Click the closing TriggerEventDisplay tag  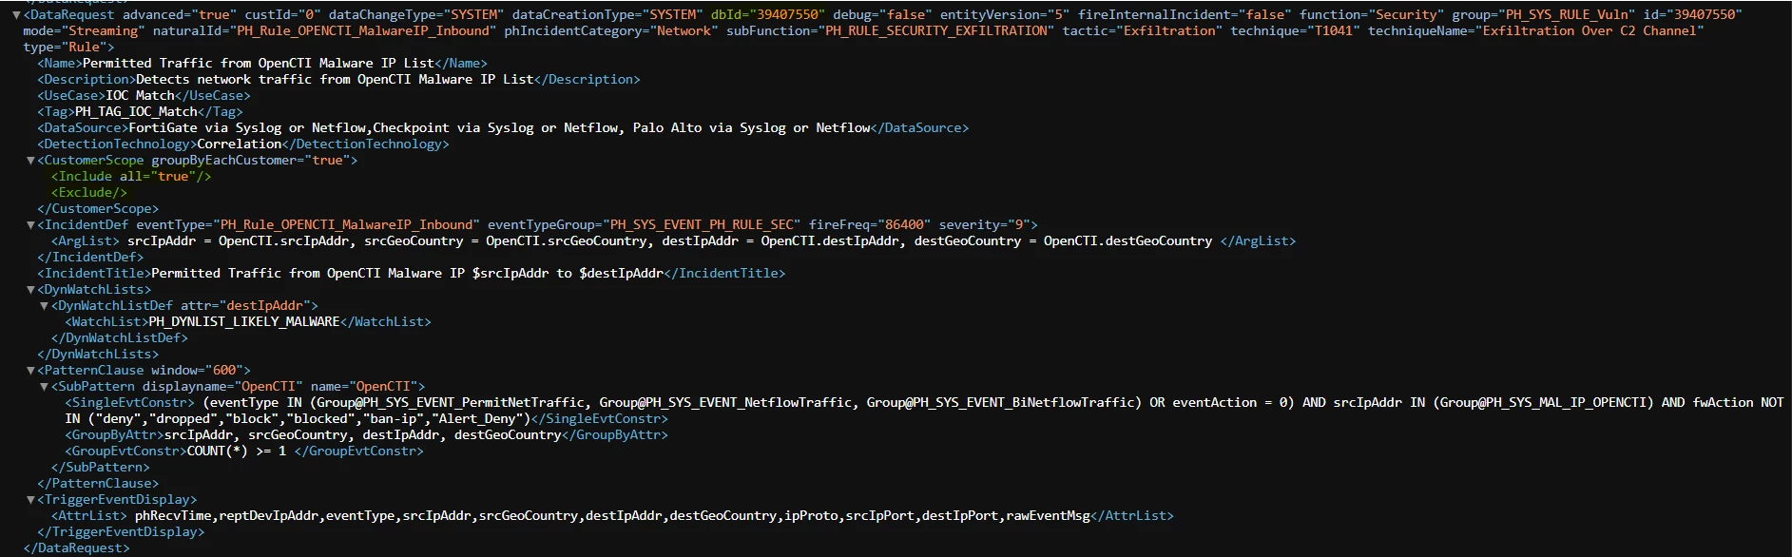[121, 531]
